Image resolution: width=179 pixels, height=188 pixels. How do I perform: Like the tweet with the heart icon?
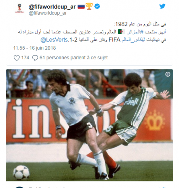pos(17,58)
